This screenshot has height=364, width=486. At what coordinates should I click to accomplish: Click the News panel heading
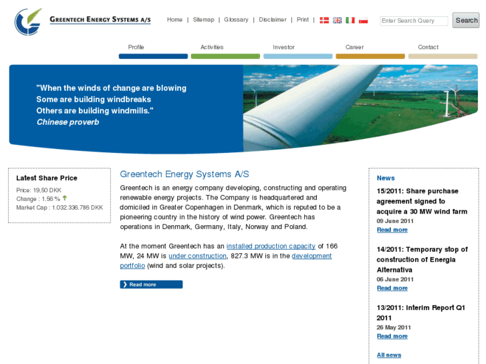click(x=386, y=178)
